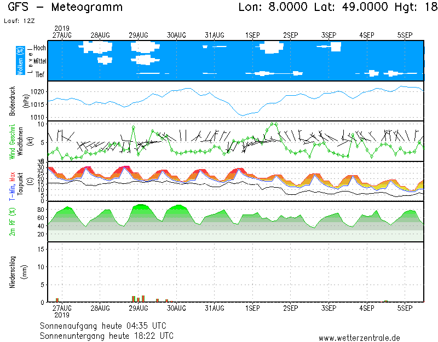This screenshot has height=342, width=438.
Task: Select the 1SEP date marker on bottom axis
Action: tap(252, 308)
